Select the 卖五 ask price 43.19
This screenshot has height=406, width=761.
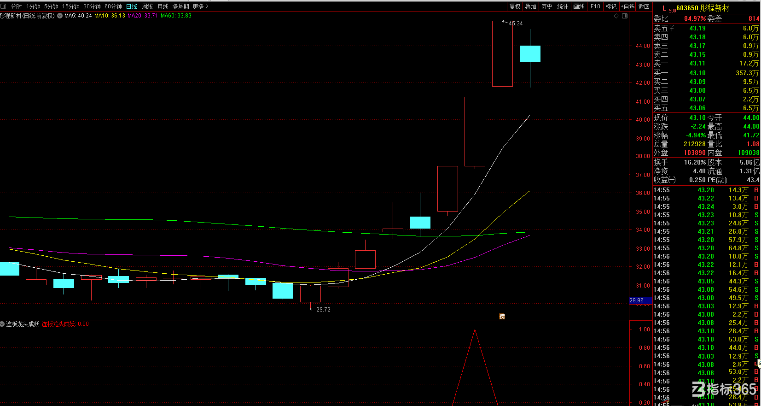coord(697,28)
